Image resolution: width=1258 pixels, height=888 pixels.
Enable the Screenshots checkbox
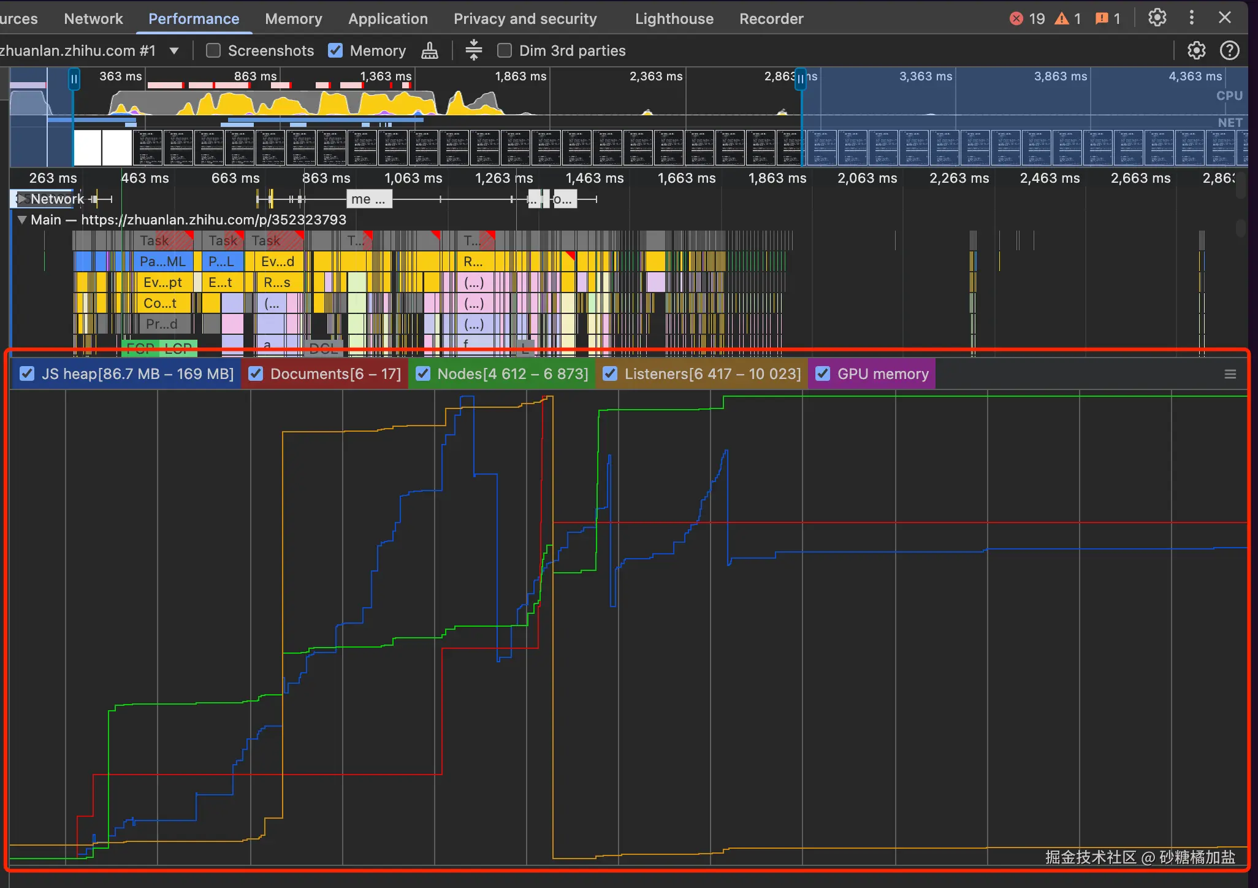(x=213, y=50)
